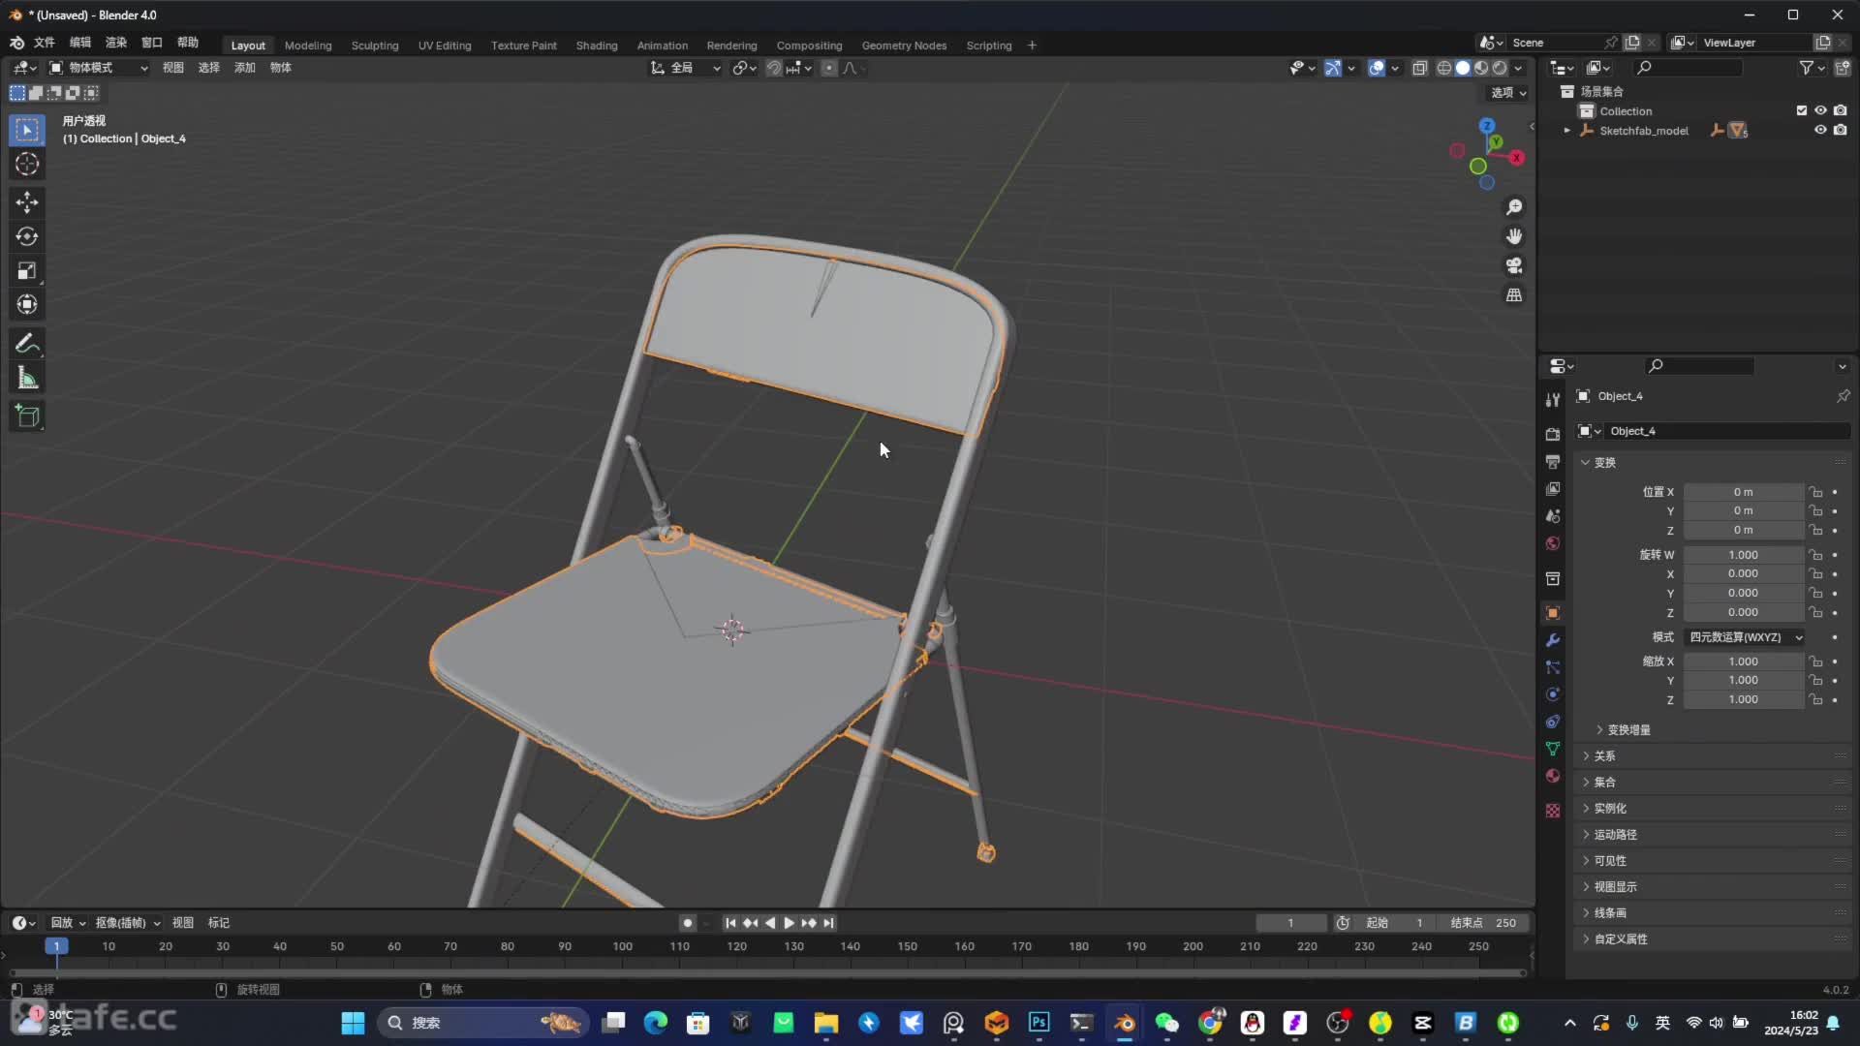Hide Sketchfab_model in viewport
The image size is (1860, 1046).
(1820, 130)
